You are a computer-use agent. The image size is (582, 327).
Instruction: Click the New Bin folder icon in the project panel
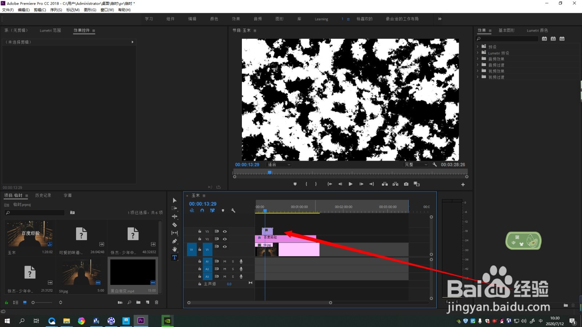click(138, 302)
